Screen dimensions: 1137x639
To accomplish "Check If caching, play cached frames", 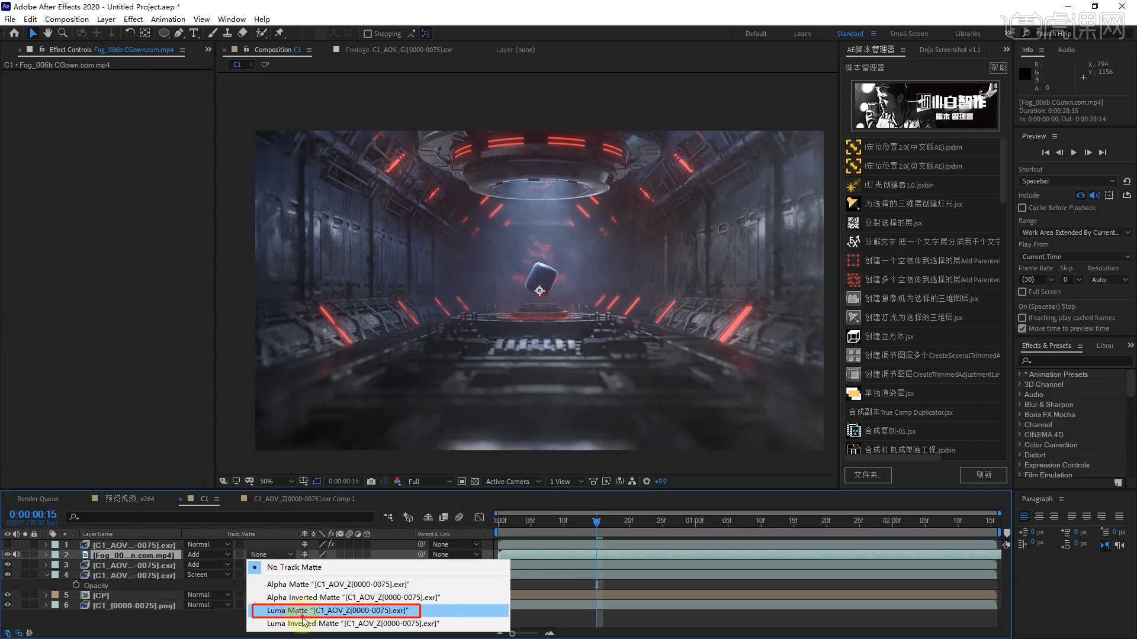I will coord(1022,318).
